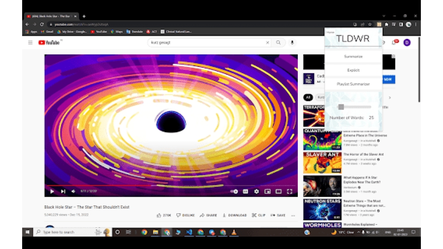
Task: Open the YouTube hamburger guide menu
Action: (x=30, y=42)
